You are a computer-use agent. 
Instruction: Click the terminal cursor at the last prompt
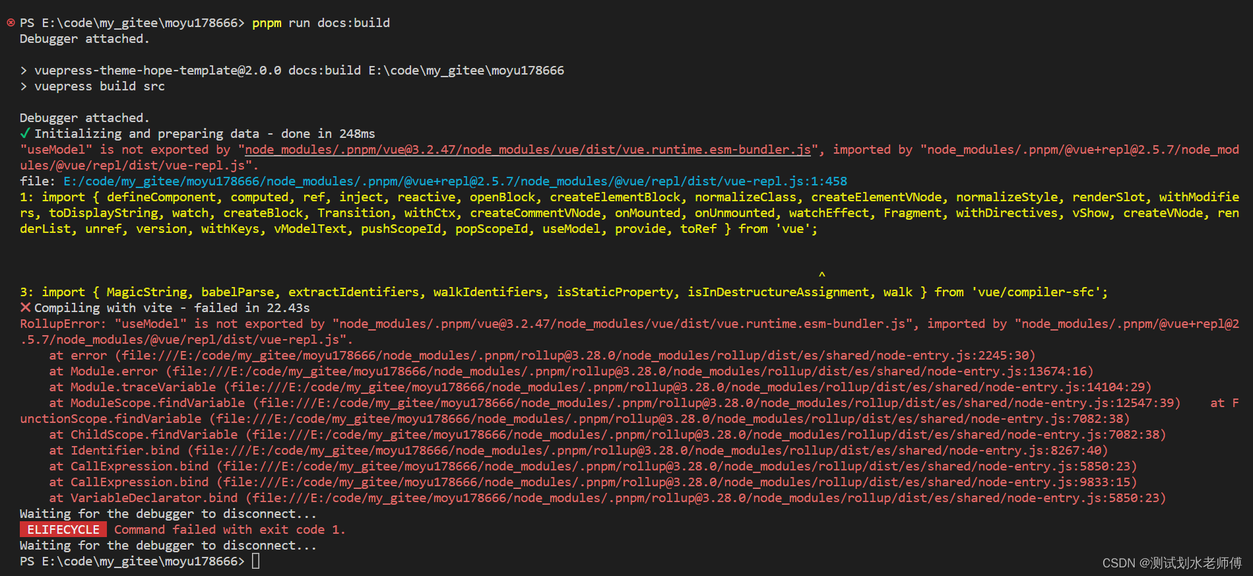[x=256, y=561]
